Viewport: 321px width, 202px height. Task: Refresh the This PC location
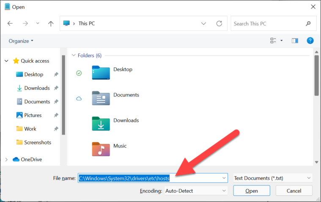pyautogui.click(x=219, y=24)
